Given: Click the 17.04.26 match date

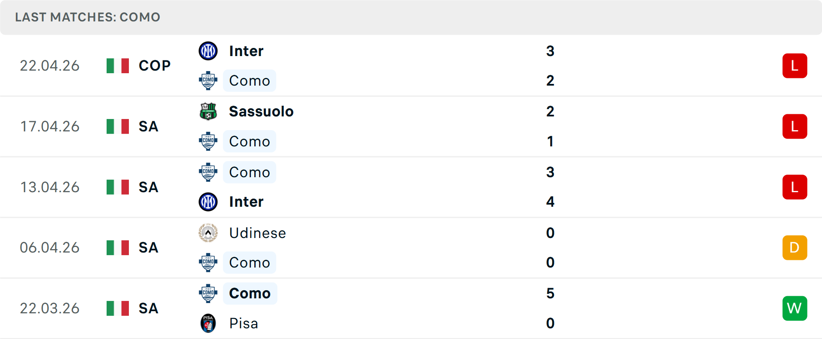Looking at the screenshot, I should tap(50, 126).
